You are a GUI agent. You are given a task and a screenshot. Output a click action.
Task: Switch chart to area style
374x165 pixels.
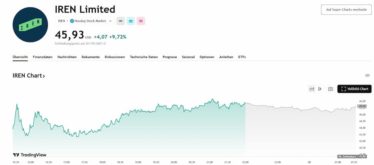312,89
